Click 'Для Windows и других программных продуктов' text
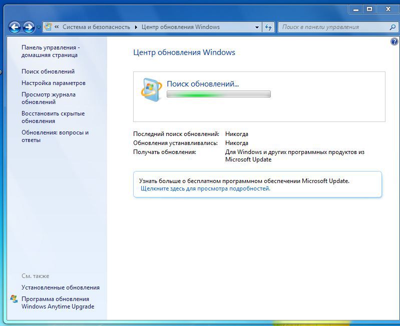The height and width of the screenshot is (326, 400). [295, 155]
